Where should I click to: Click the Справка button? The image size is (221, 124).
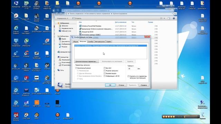[x=144, y=85]
